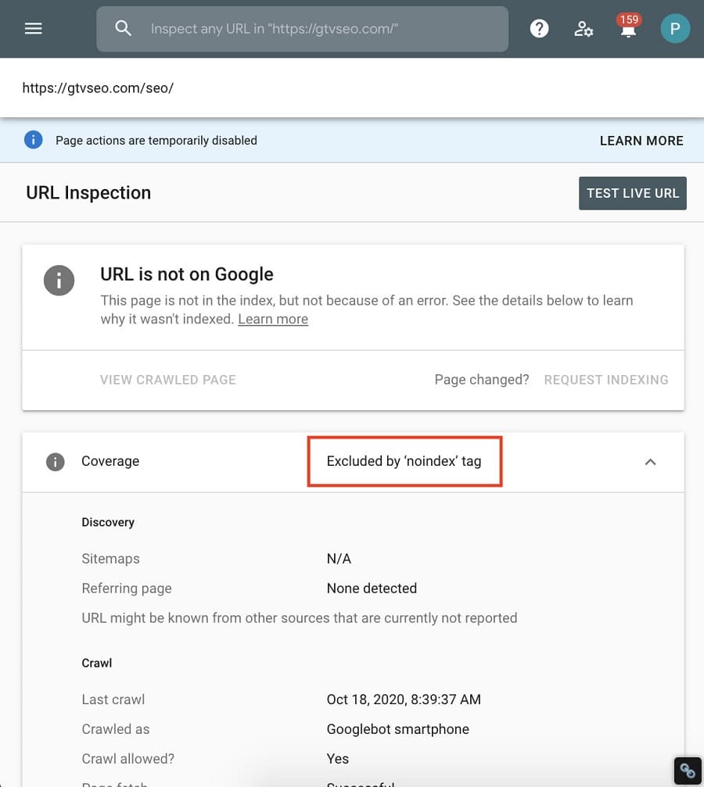
Task: Open the navigation menu
Action: point(33,28)
